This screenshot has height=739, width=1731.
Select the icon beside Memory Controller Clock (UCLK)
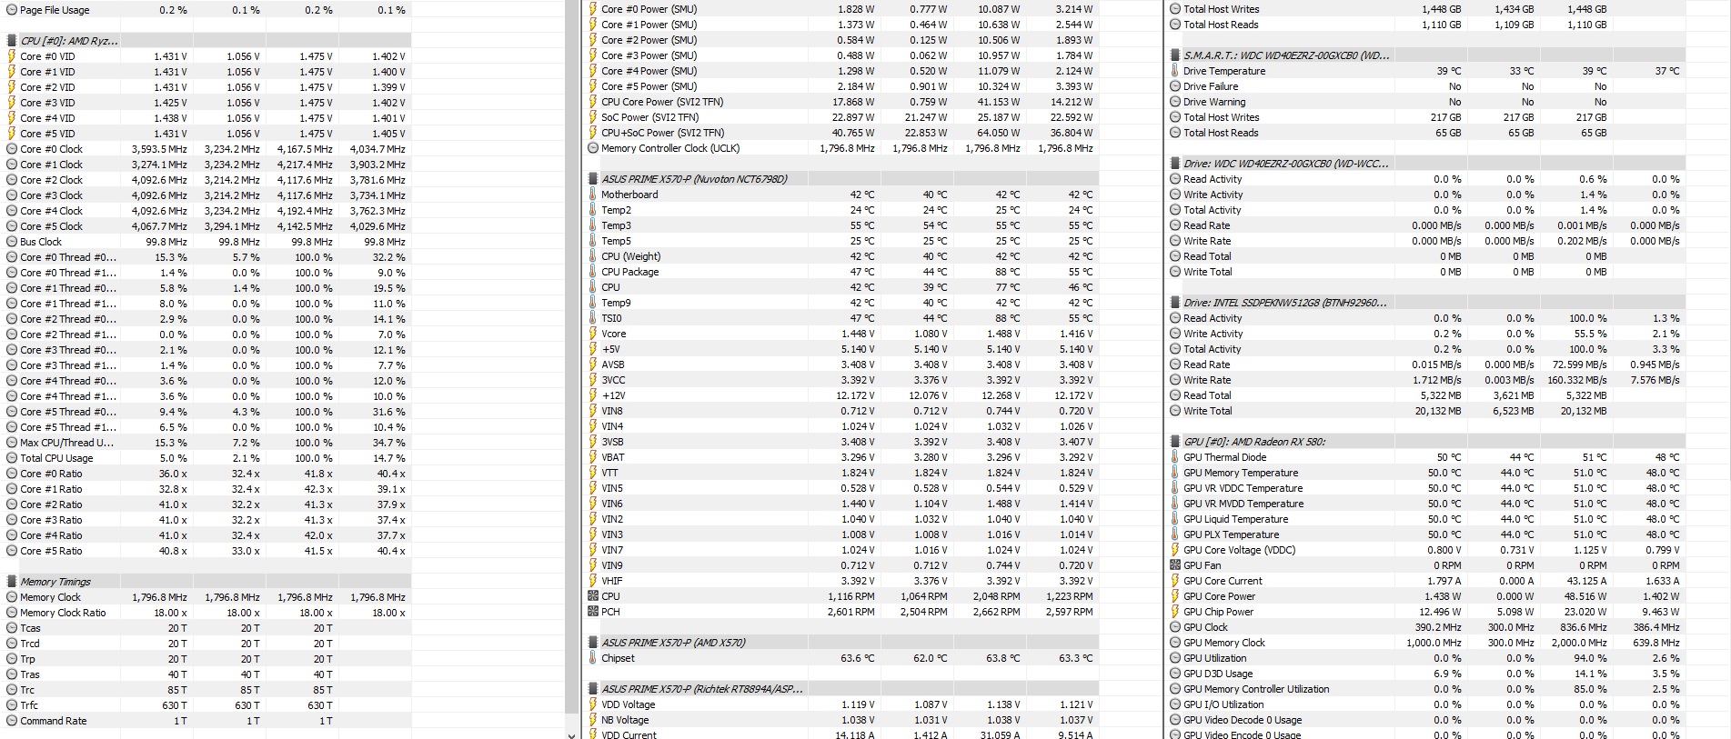point(593,148)
